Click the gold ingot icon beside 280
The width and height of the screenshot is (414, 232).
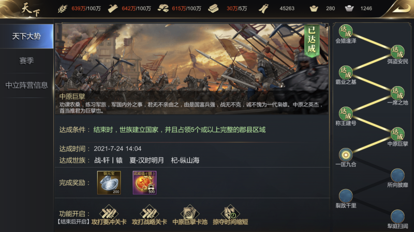314,9
